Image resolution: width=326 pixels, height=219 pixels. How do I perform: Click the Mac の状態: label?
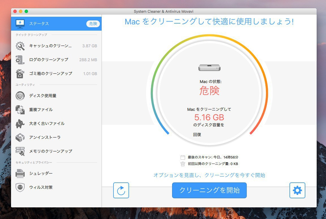[x=211, y=81]
